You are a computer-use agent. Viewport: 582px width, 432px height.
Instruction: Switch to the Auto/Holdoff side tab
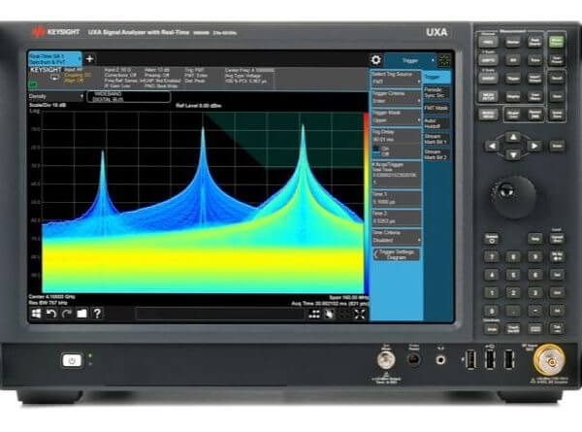[436, 123]
